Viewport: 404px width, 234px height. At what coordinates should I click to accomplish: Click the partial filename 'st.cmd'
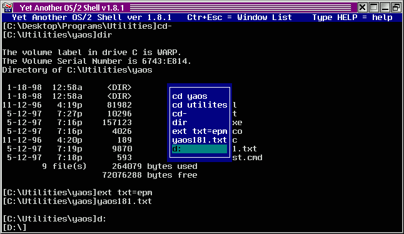pos(248,158)
